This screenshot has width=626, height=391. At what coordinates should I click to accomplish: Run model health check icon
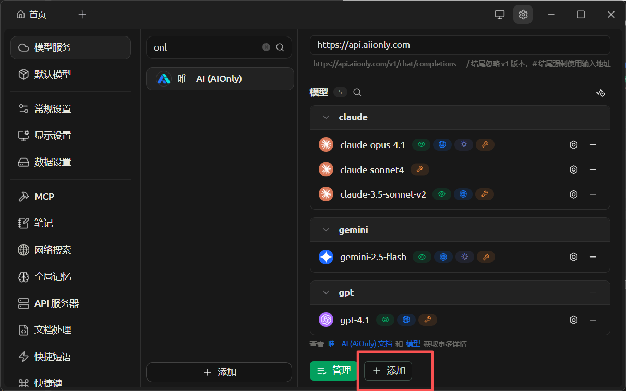(x=600, y=93)
